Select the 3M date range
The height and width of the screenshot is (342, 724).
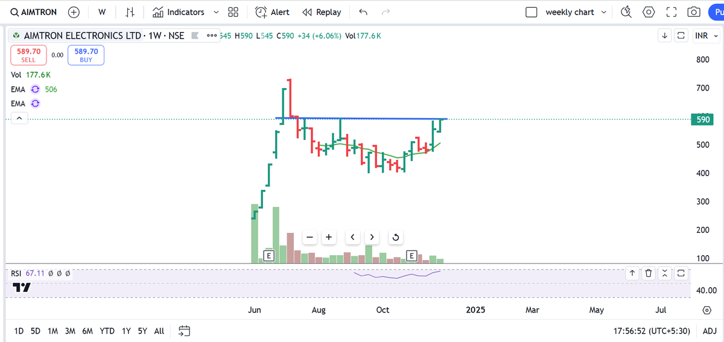tap(70, 331)
